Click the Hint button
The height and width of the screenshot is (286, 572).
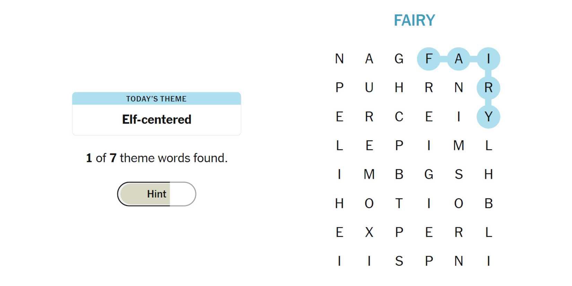click(x=156, y=194)
